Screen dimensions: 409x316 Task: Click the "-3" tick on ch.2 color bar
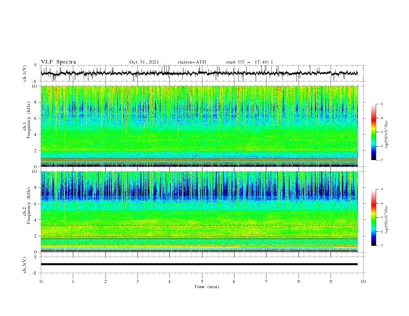(381, 189)
